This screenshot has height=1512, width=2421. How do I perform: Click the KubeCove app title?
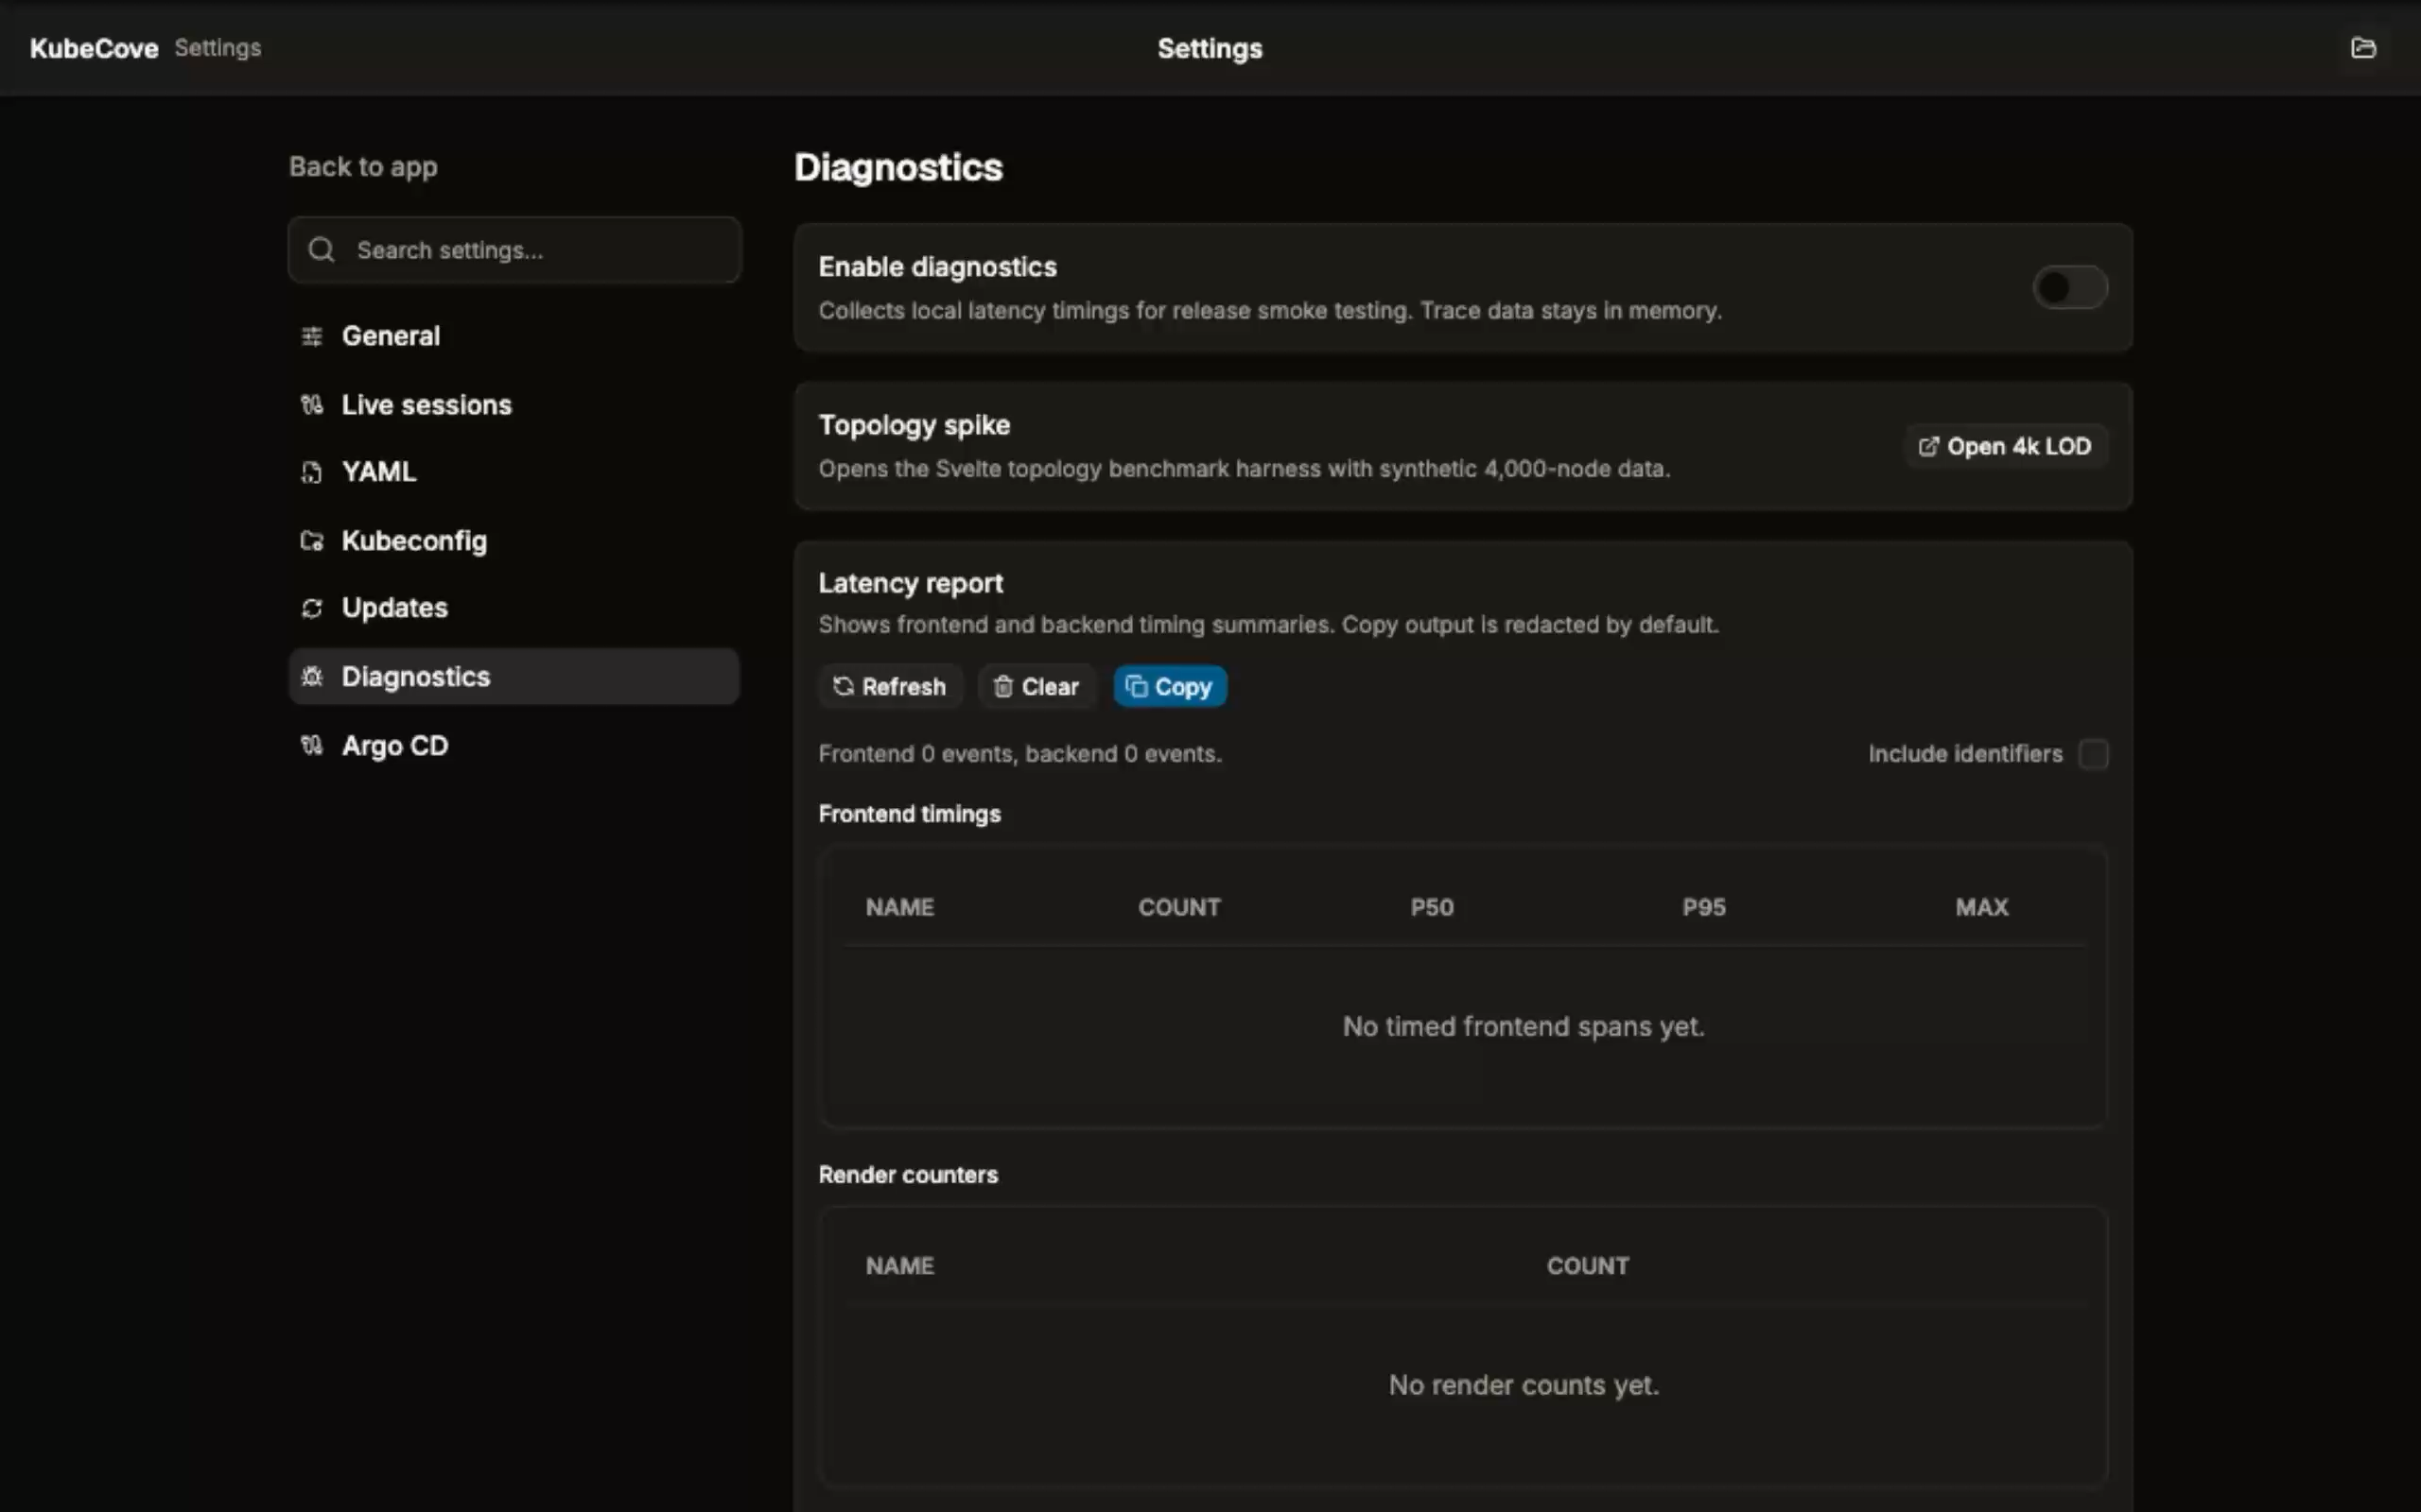click(x=94, y=48)
